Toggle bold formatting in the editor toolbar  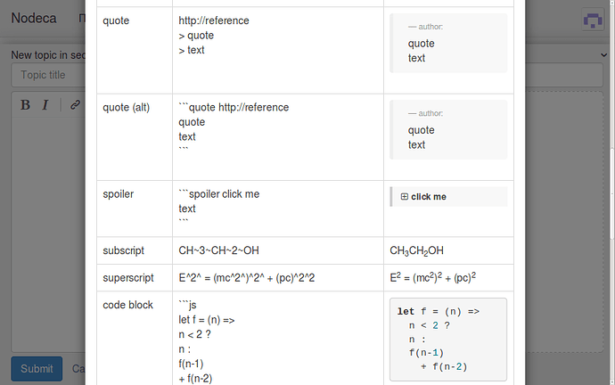(x=25, y=104)
